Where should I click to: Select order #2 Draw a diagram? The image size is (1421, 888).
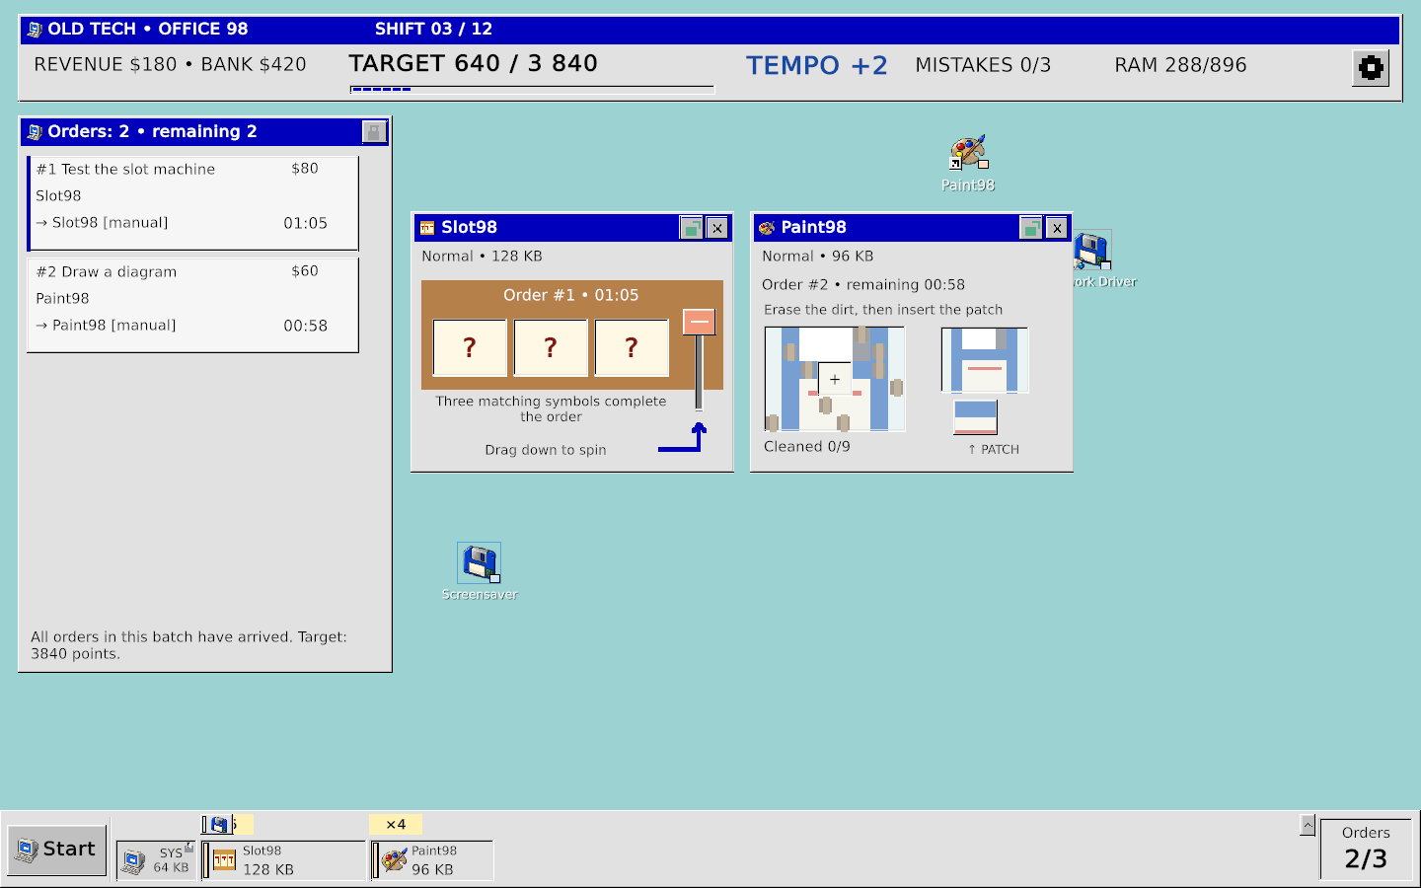coord(192,305)
